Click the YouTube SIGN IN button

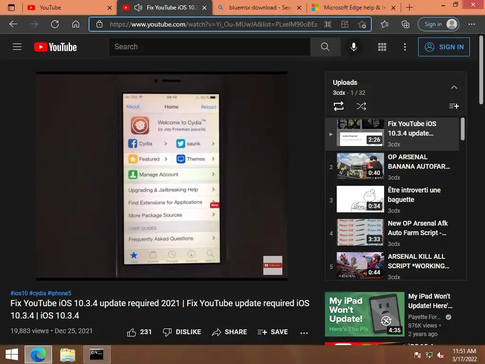pyautogui.click(x=444, y=47)
